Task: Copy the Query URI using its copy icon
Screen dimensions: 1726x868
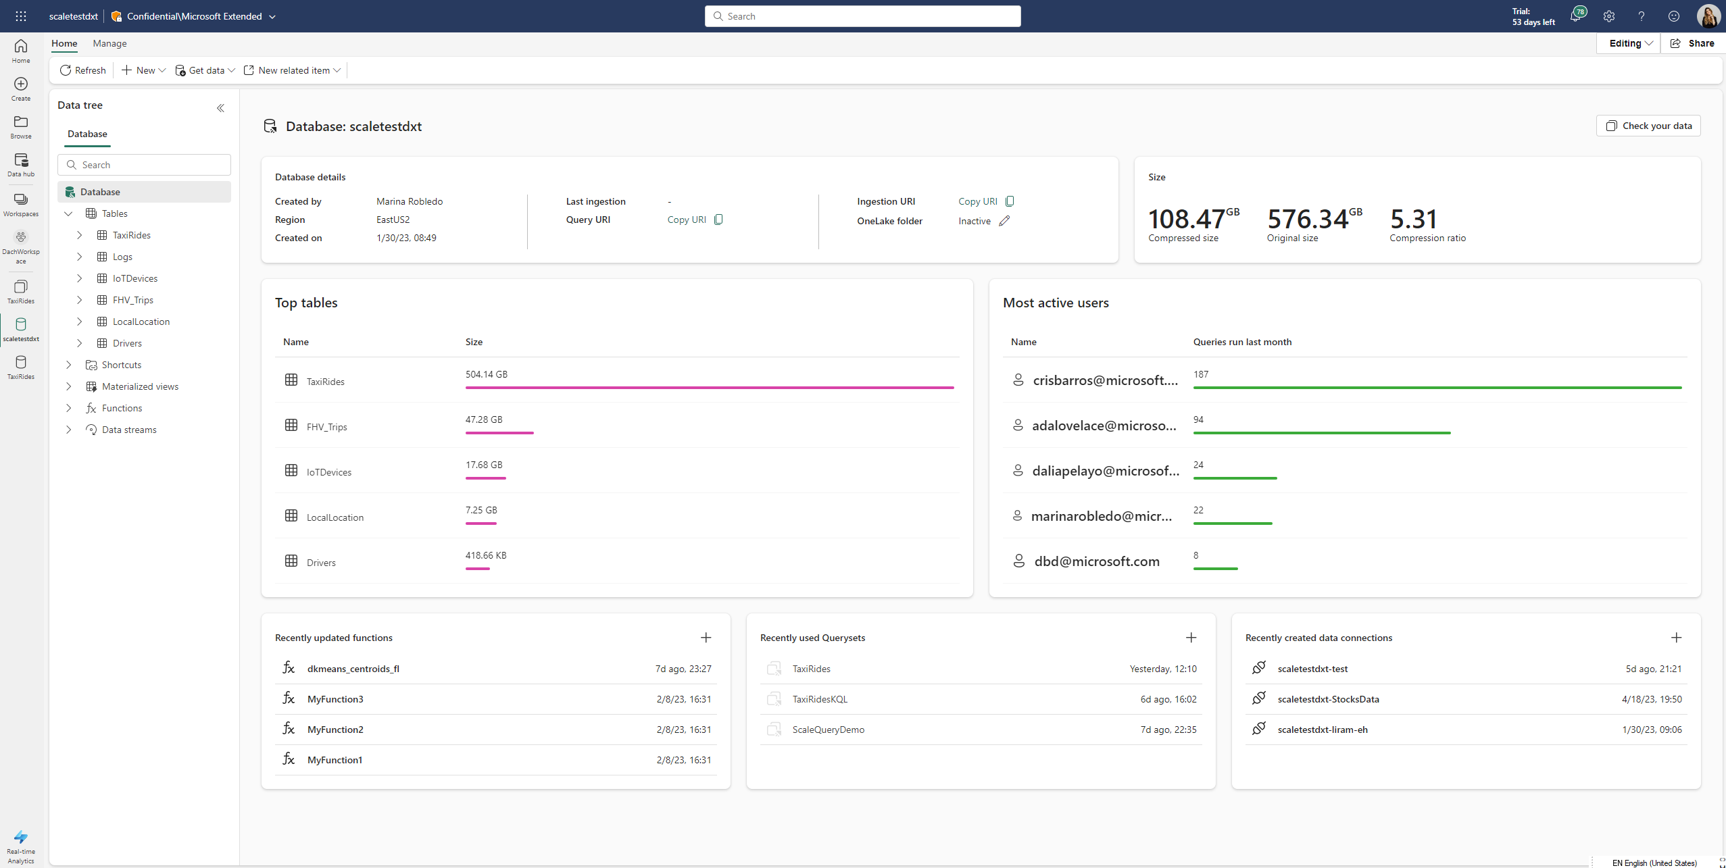Action: coord(718,219)
